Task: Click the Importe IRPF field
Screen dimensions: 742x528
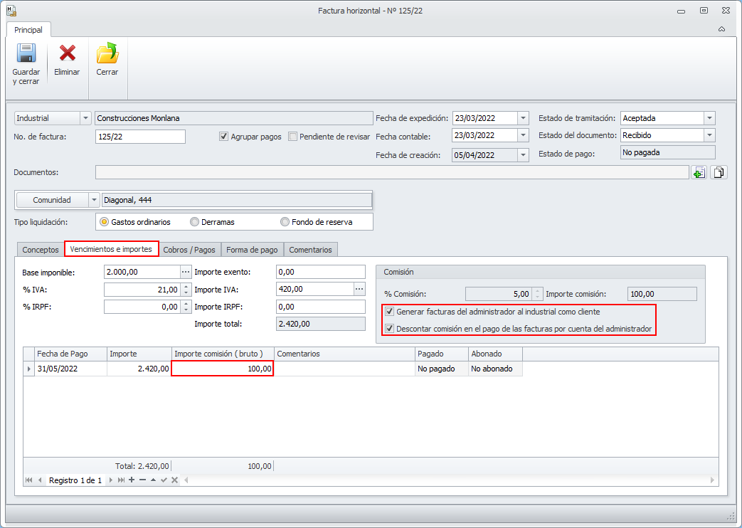Action: pyautogui.click(x=320, y=307)
